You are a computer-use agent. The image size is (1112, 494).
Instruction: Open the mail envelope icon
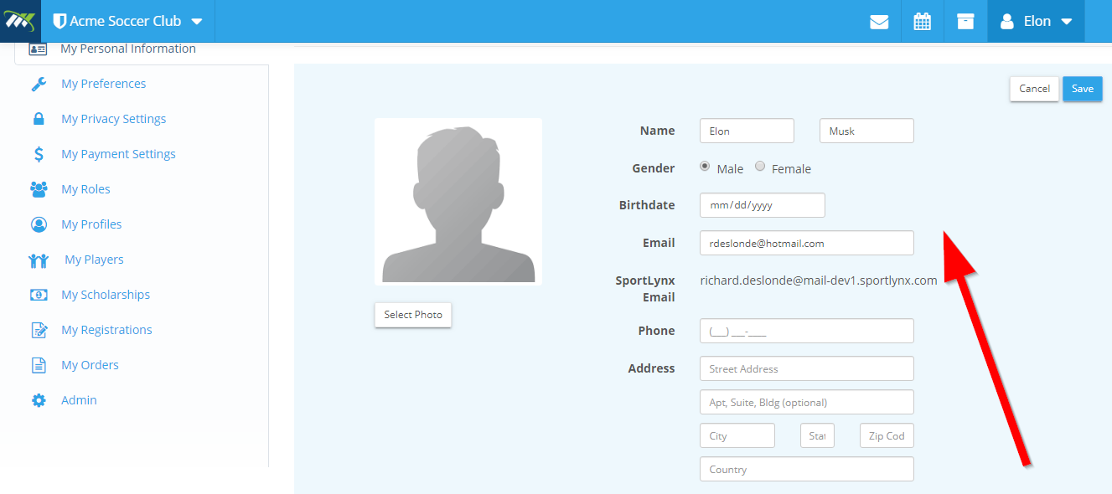[879, 22]
